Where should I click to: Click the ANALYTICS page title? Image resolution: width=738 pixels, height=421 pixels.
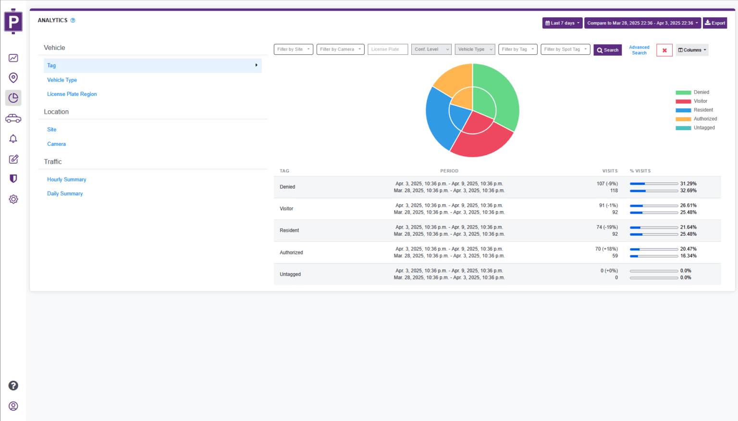click(x=53, y=20)
